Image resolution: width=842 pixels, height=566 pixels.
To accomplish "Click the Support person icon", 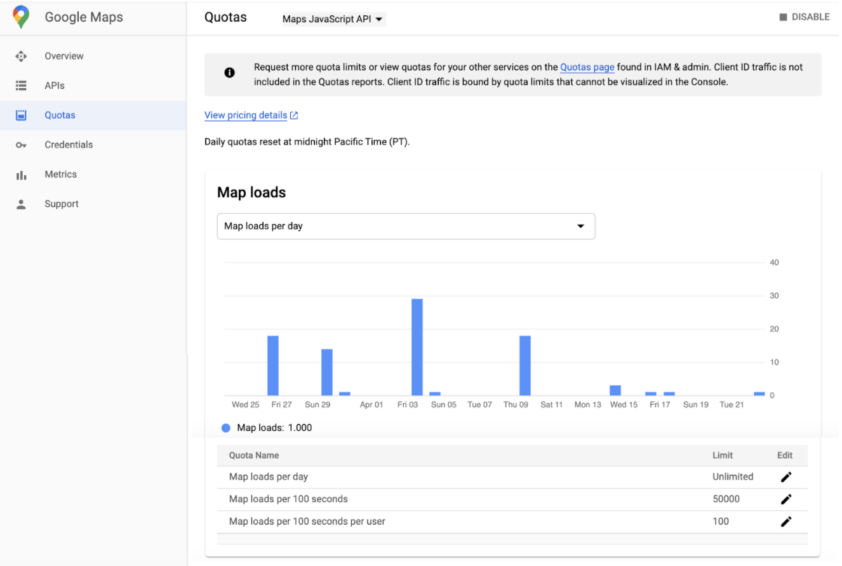I will click(21, 204).
